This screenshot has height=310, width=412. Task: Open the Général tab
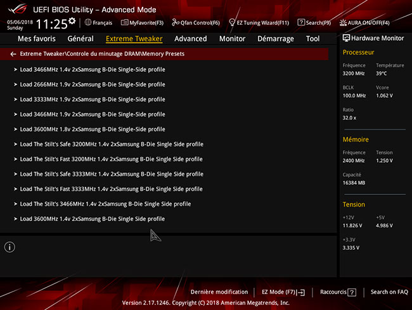click(80, 39)
